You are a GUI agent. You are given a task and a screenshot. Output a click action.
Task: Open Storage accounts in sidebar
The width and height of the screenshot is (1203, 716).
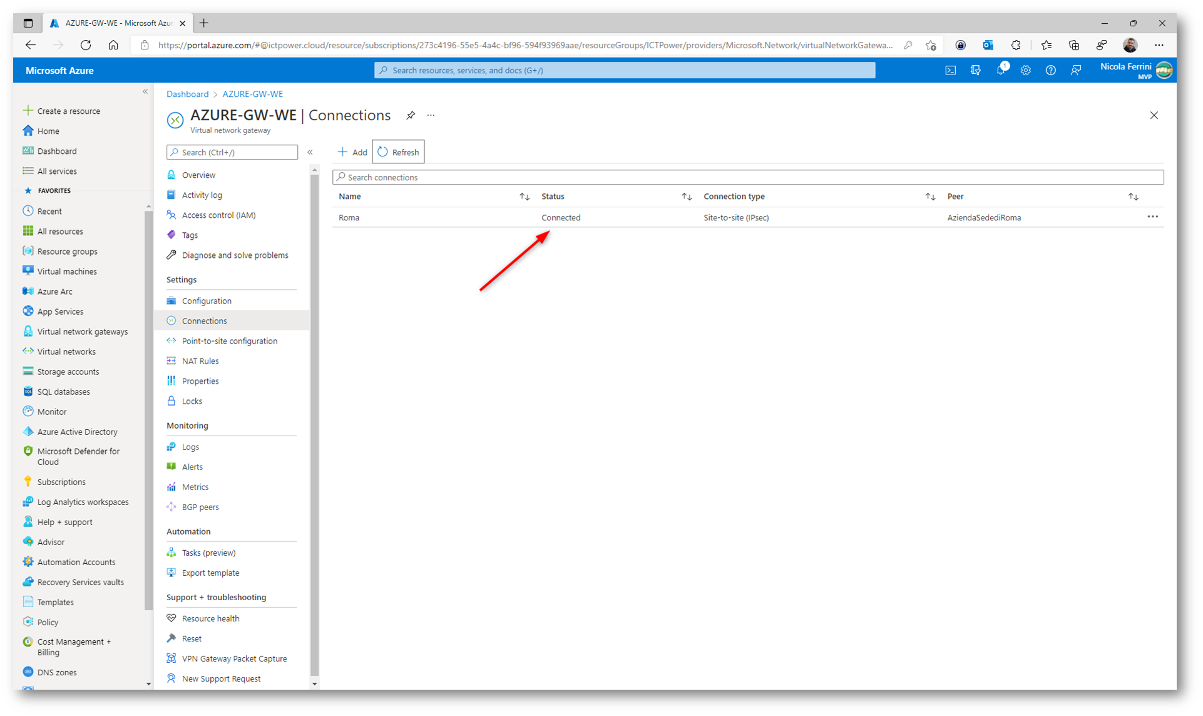68,372
